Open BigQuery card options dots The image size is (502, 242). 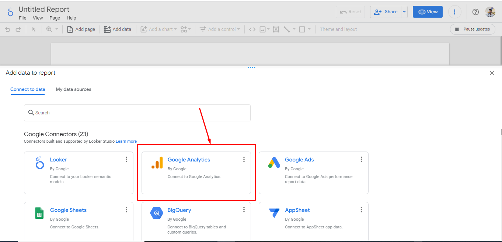click(244, 210)
